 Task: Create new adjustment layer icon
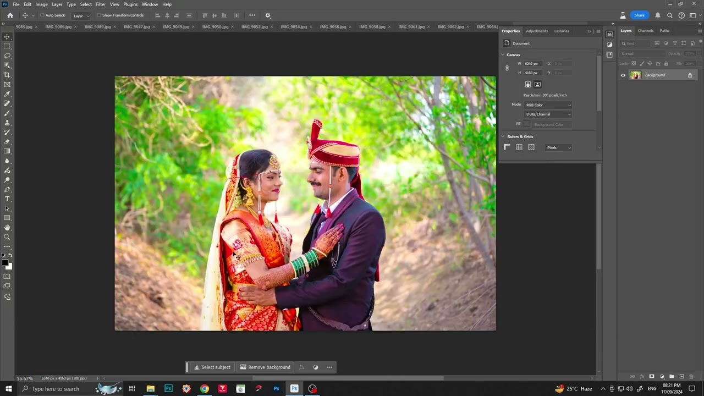662,377
